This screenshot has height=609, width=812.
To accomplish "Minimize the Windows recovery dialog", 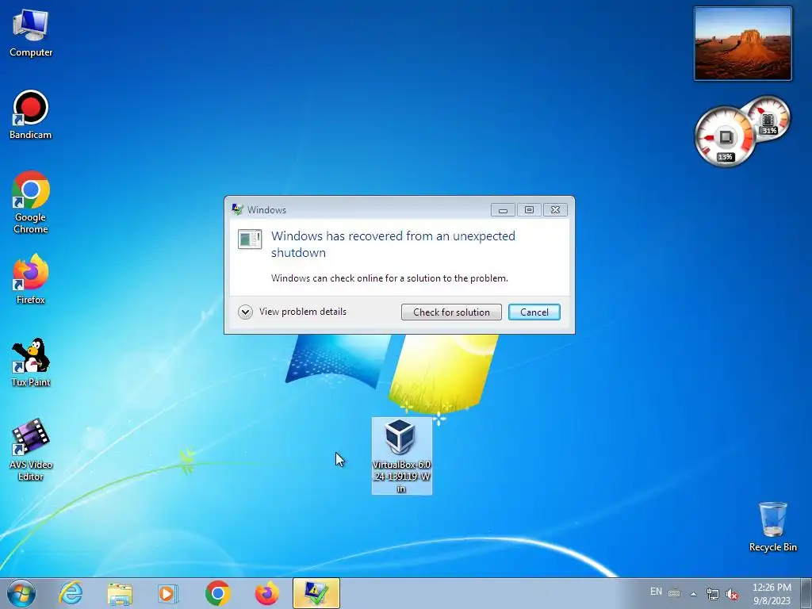I will coord(503,209).
